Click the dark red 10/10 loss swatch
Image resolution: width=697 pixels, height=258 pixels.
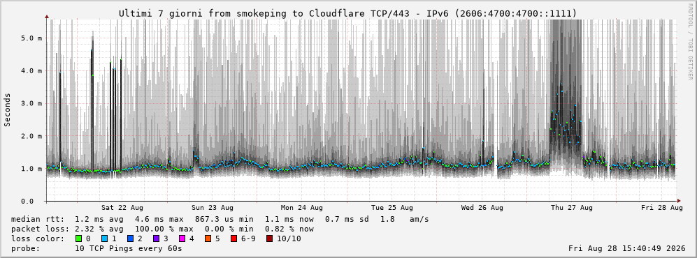[269, 239]
